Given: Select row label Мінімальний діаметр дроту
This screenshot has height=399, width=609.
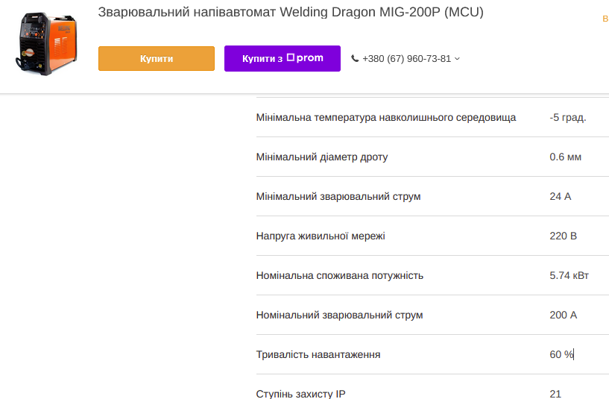Looking at the screenshot, I should click(x=321, y=157).
